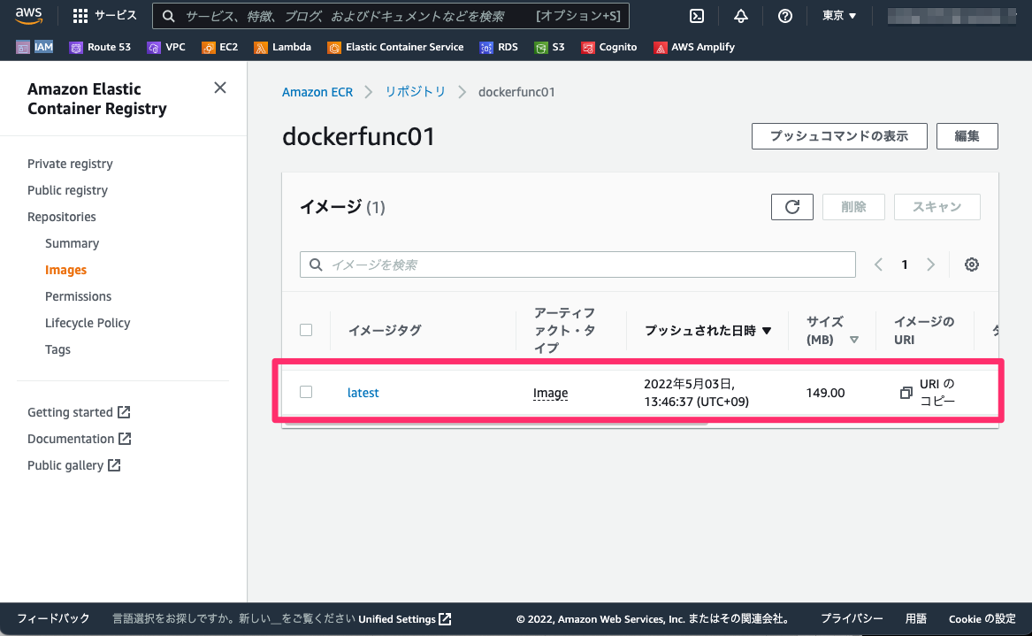
Task: Open Lifecycle Policy in sidebar
Action: pos(88,323)
